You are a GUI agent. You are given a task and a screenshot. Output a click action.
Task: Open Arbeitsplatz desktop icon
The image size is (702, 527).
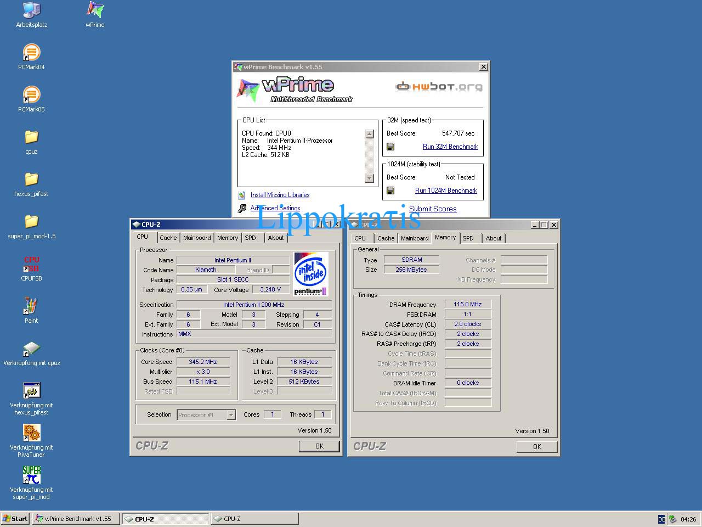point(32,14)
